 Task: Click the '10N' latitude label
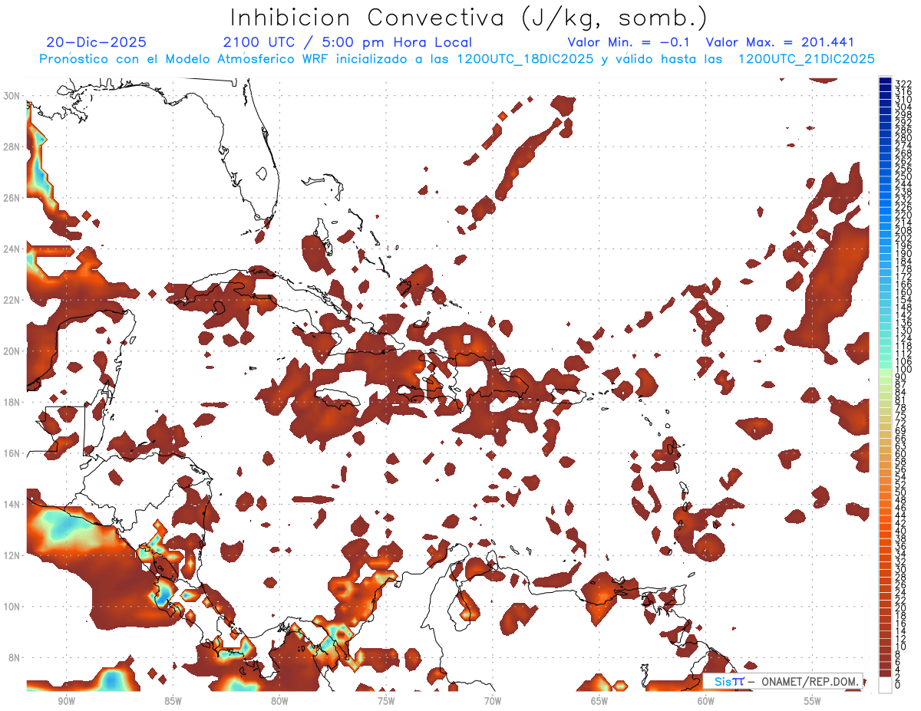(13, 606)
